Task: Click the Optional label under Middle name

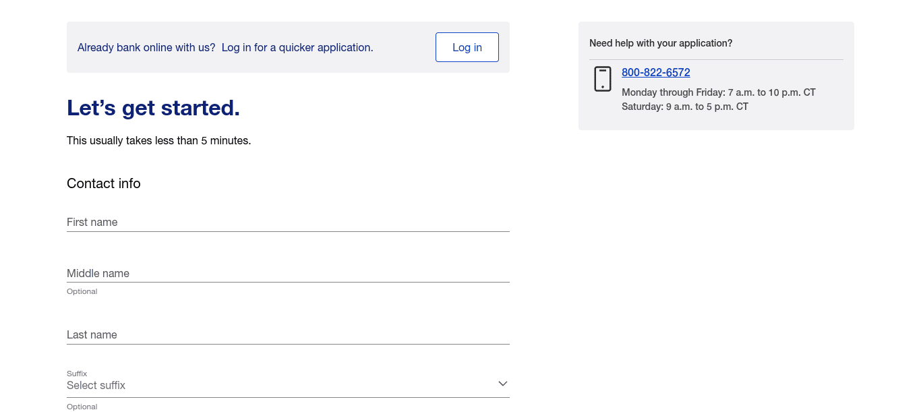Action: (82, 291)
